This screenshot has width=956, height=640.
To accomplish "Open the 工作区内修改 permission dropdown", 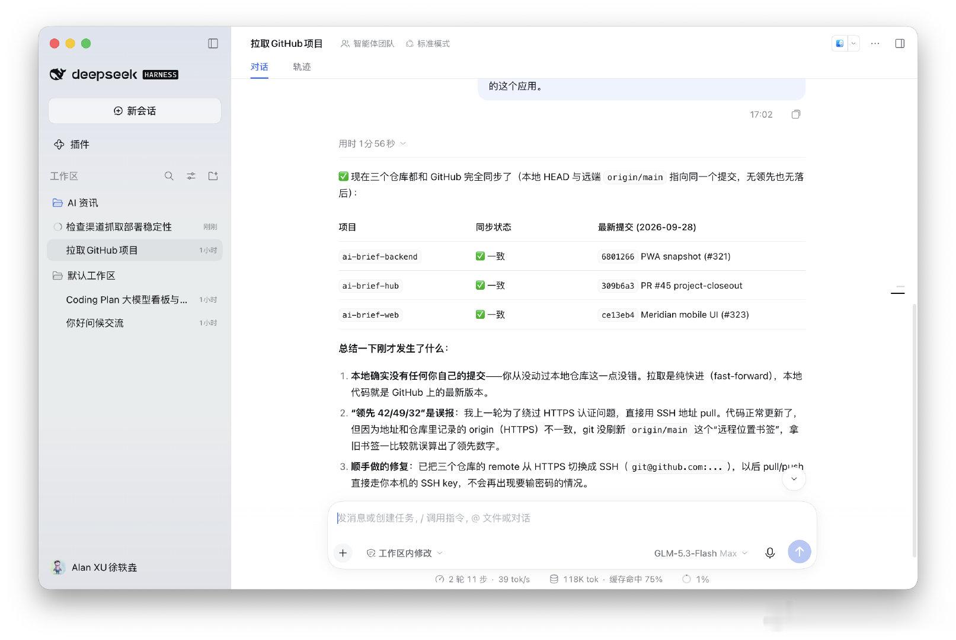I will pyautogui.click(x=405, y=553).
